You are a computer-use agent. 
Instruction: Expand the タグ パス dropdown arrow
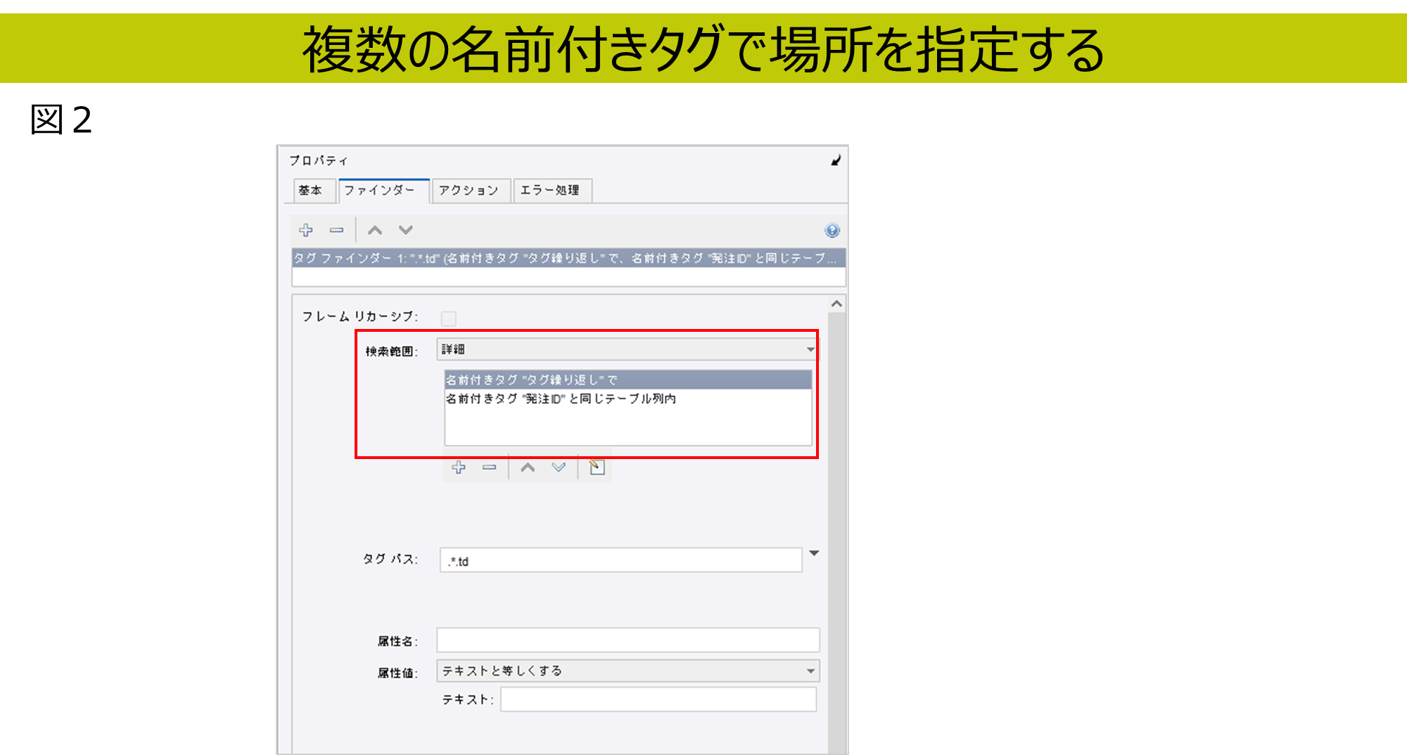pos(814,554)
